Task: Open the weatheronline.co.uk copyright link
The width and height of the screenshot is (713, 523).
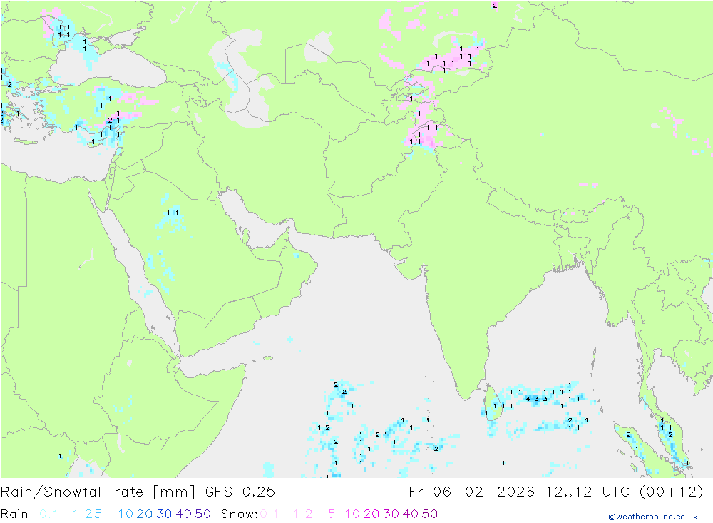Action: coord(653,517)
